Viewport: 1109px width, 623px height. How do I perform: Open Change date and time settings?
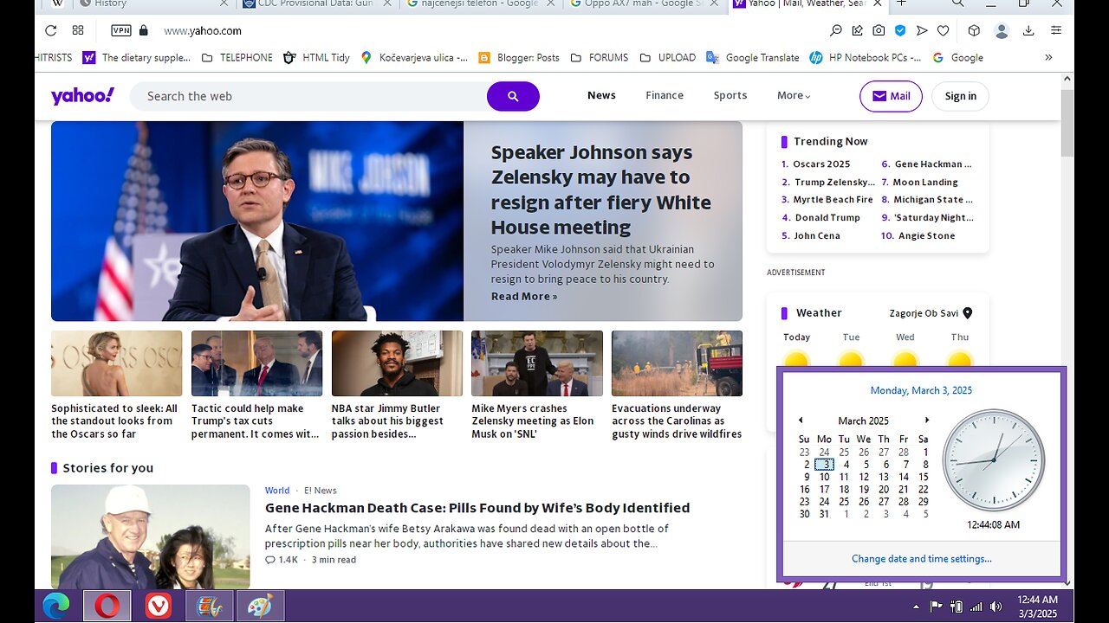coord(922,559)
